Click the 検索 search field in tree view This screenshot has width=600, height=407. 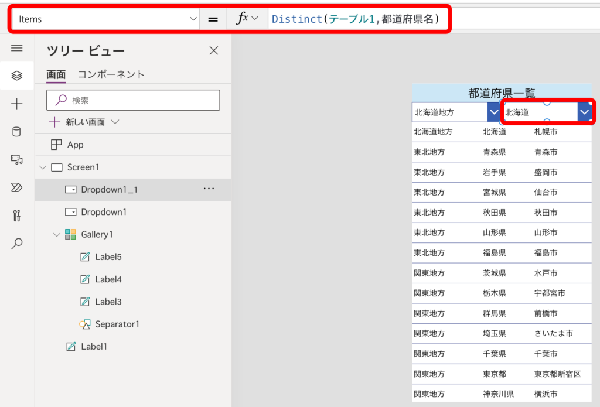[x=133, y=100]
